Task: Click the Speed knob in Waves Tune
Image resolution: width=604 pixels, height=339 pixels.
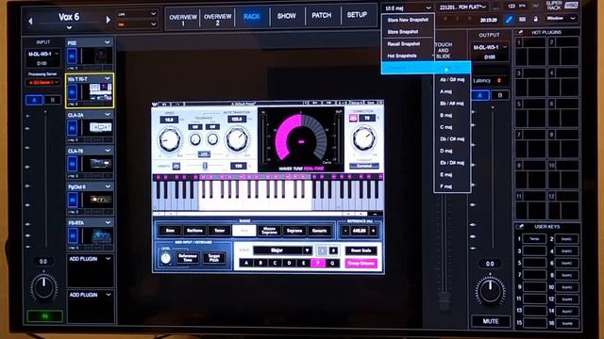Action: (x=169, y=140)
